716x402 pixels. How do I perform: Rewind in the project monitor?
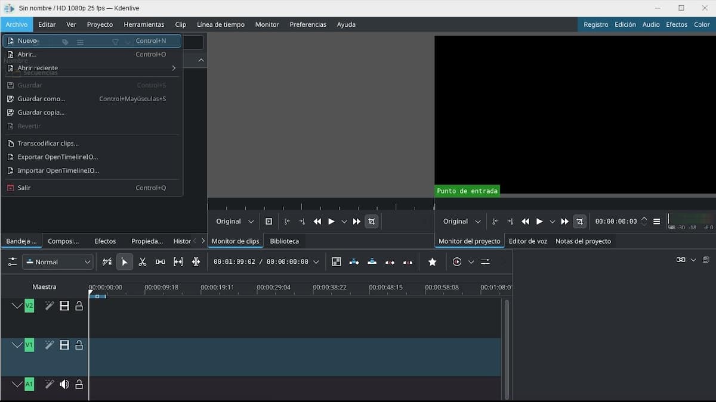click(526, 222)
